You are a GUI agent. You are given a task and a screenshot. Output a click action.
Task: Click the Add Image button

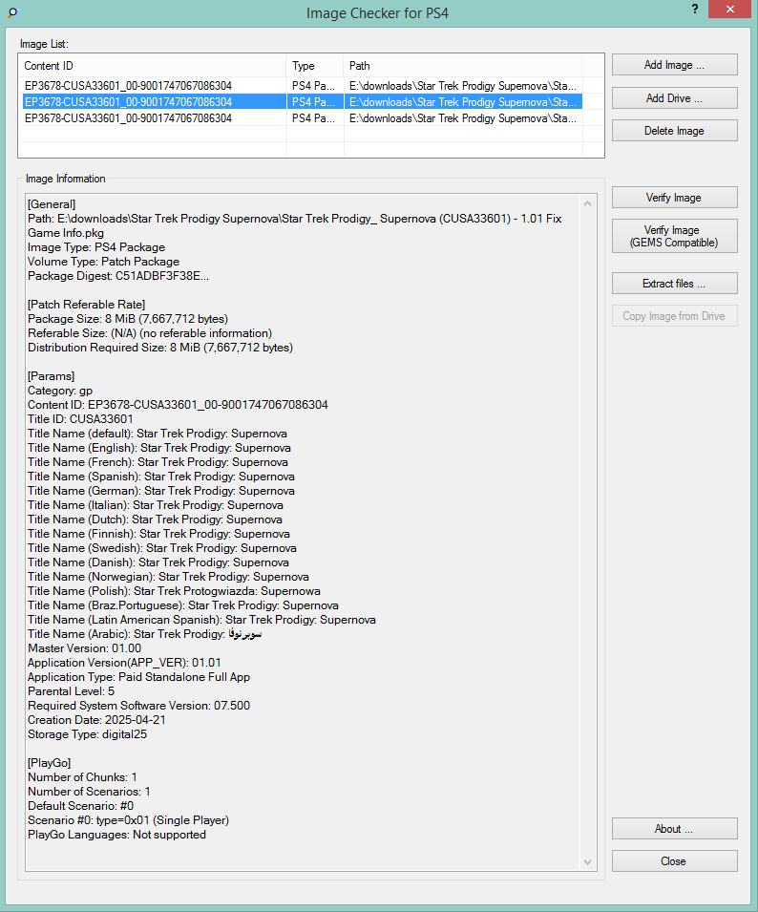(x=674, y=65)
